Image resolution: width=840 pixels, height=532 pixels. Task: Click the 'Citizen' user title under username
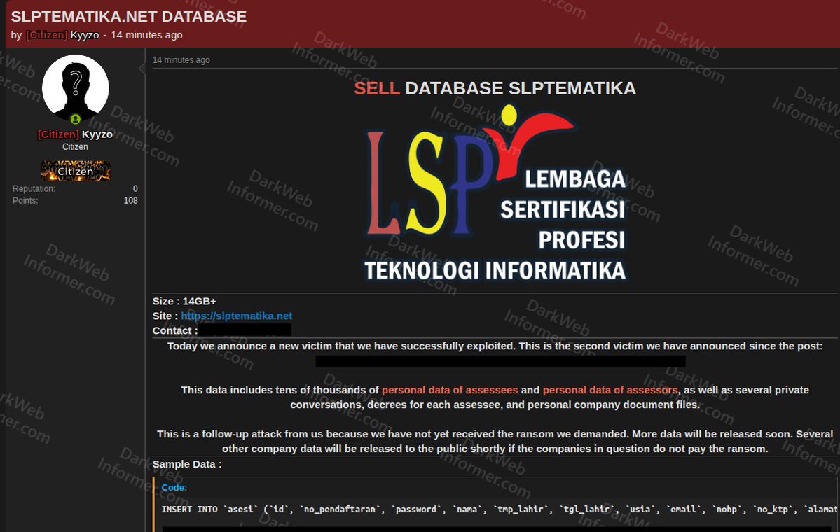(x=75, y=146)
